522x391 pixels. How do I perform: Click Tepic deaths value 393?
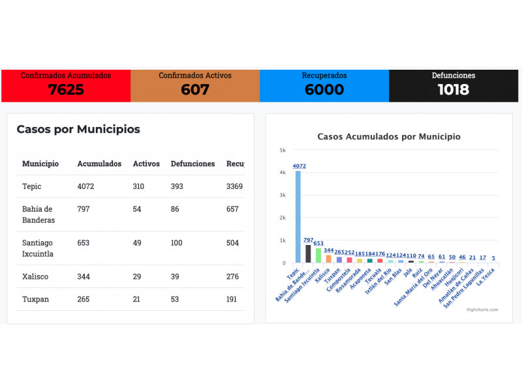177,186
